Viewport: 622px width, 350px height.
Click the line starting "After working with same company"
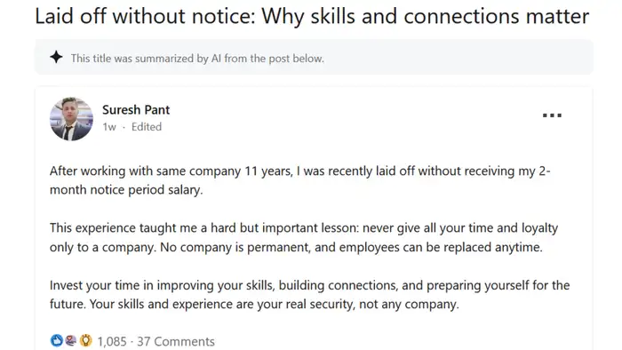[x=300, y=171]
